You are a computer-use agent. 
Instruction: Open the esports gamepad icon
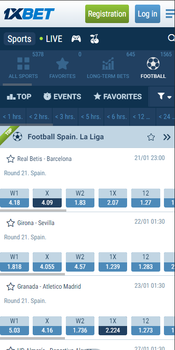coord(76,39)
